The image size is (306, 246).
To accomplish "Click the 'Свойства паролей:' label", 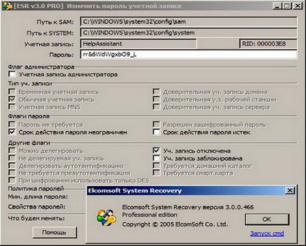I will click(37, 207).
